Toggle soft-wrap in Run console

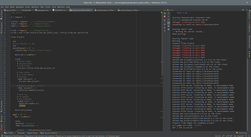point(168,20)
